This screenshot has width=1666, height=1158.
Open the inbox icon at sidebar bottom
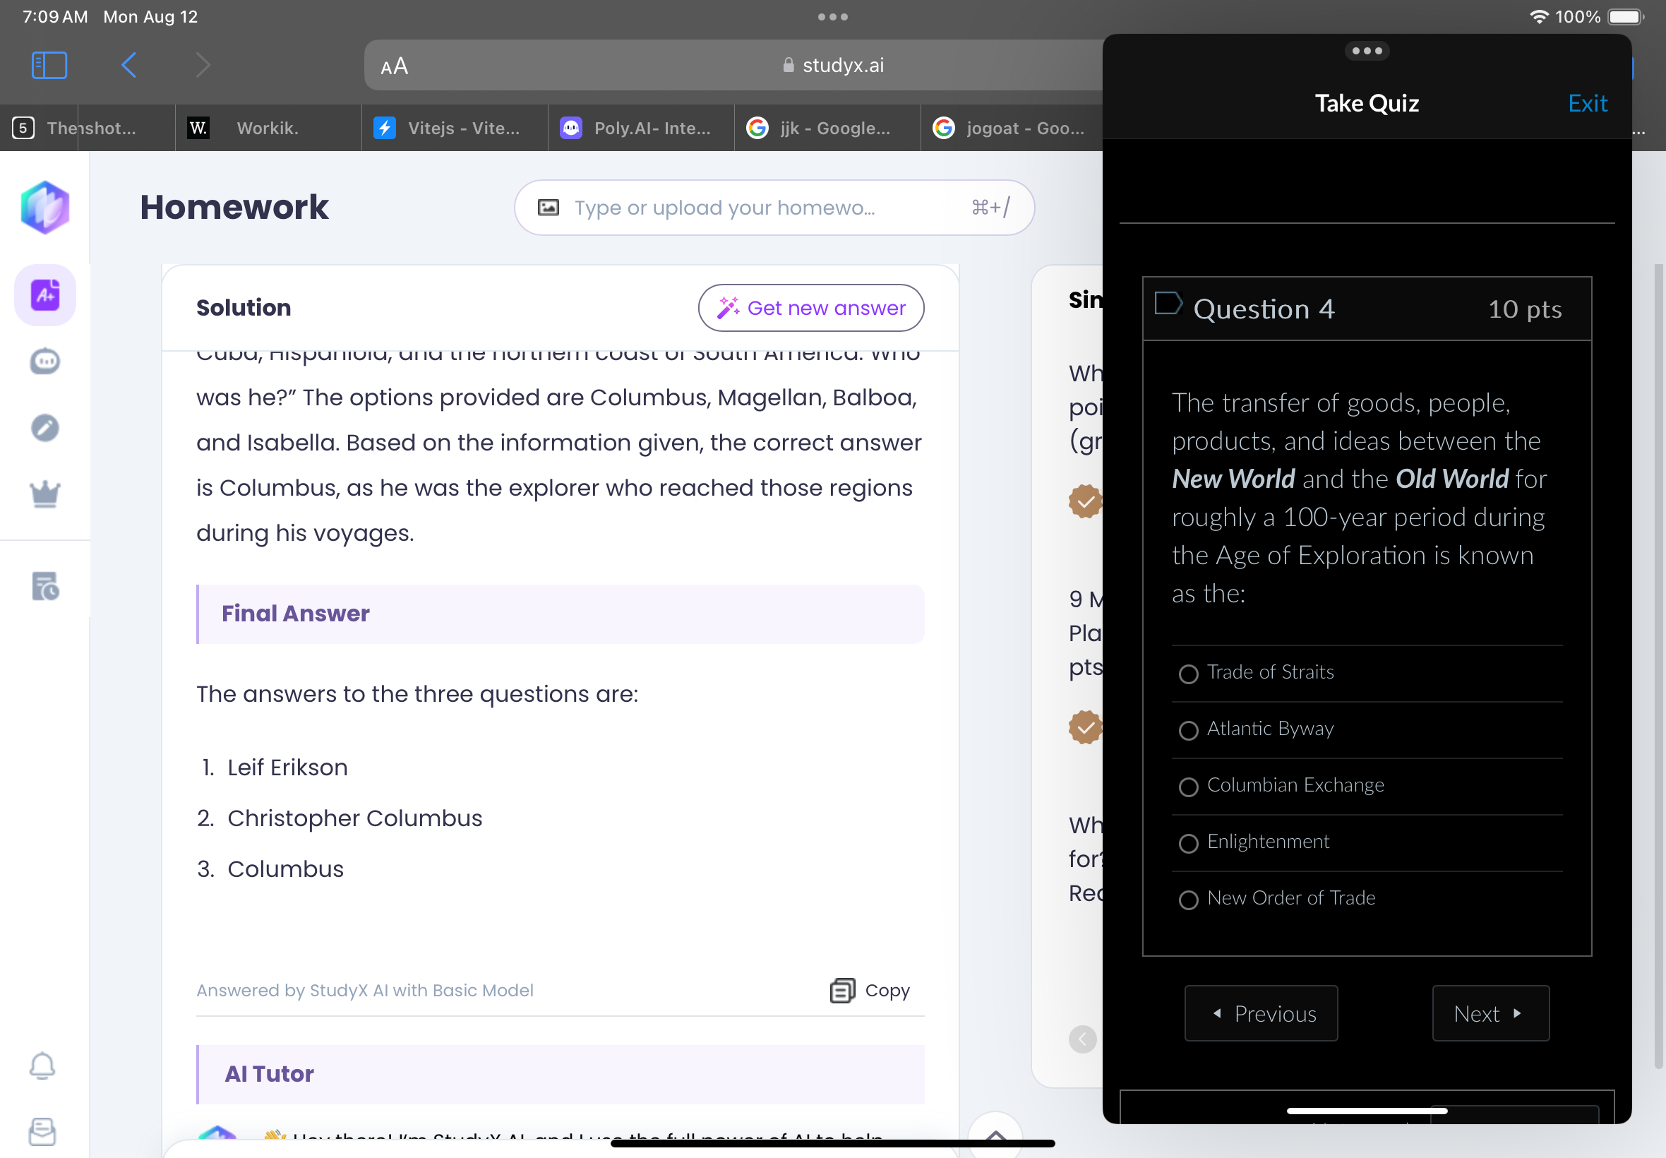pos(42,1131)
